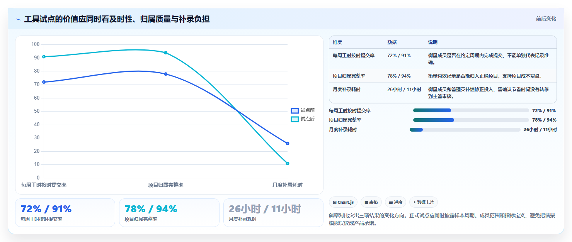
Task: Click the 试点前 legend label text
Action: 308,110
